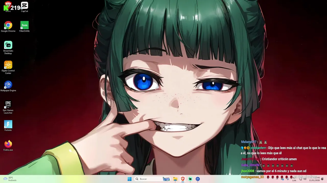This screenshot has width=327, height=183.
Task: Select the Firefox.exe desktop icon
Action: (8, 146)
